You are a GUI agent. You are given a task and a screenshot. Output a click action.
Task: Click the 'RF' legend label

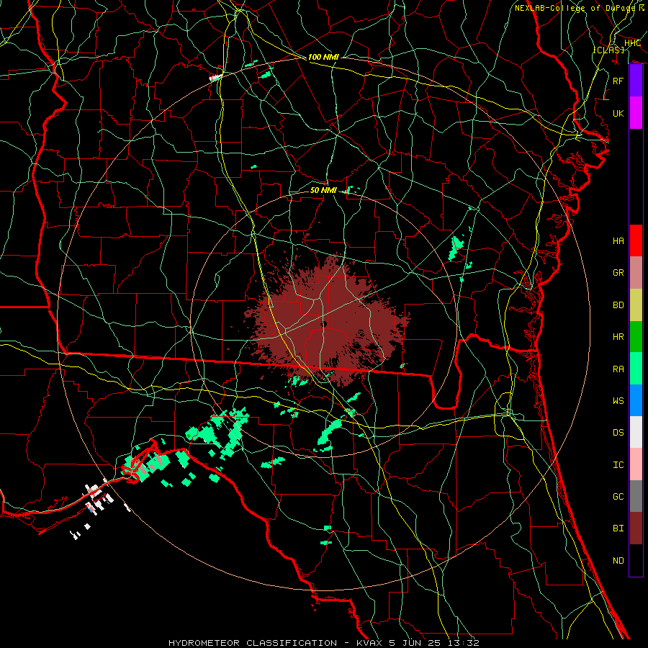[618, 81]
